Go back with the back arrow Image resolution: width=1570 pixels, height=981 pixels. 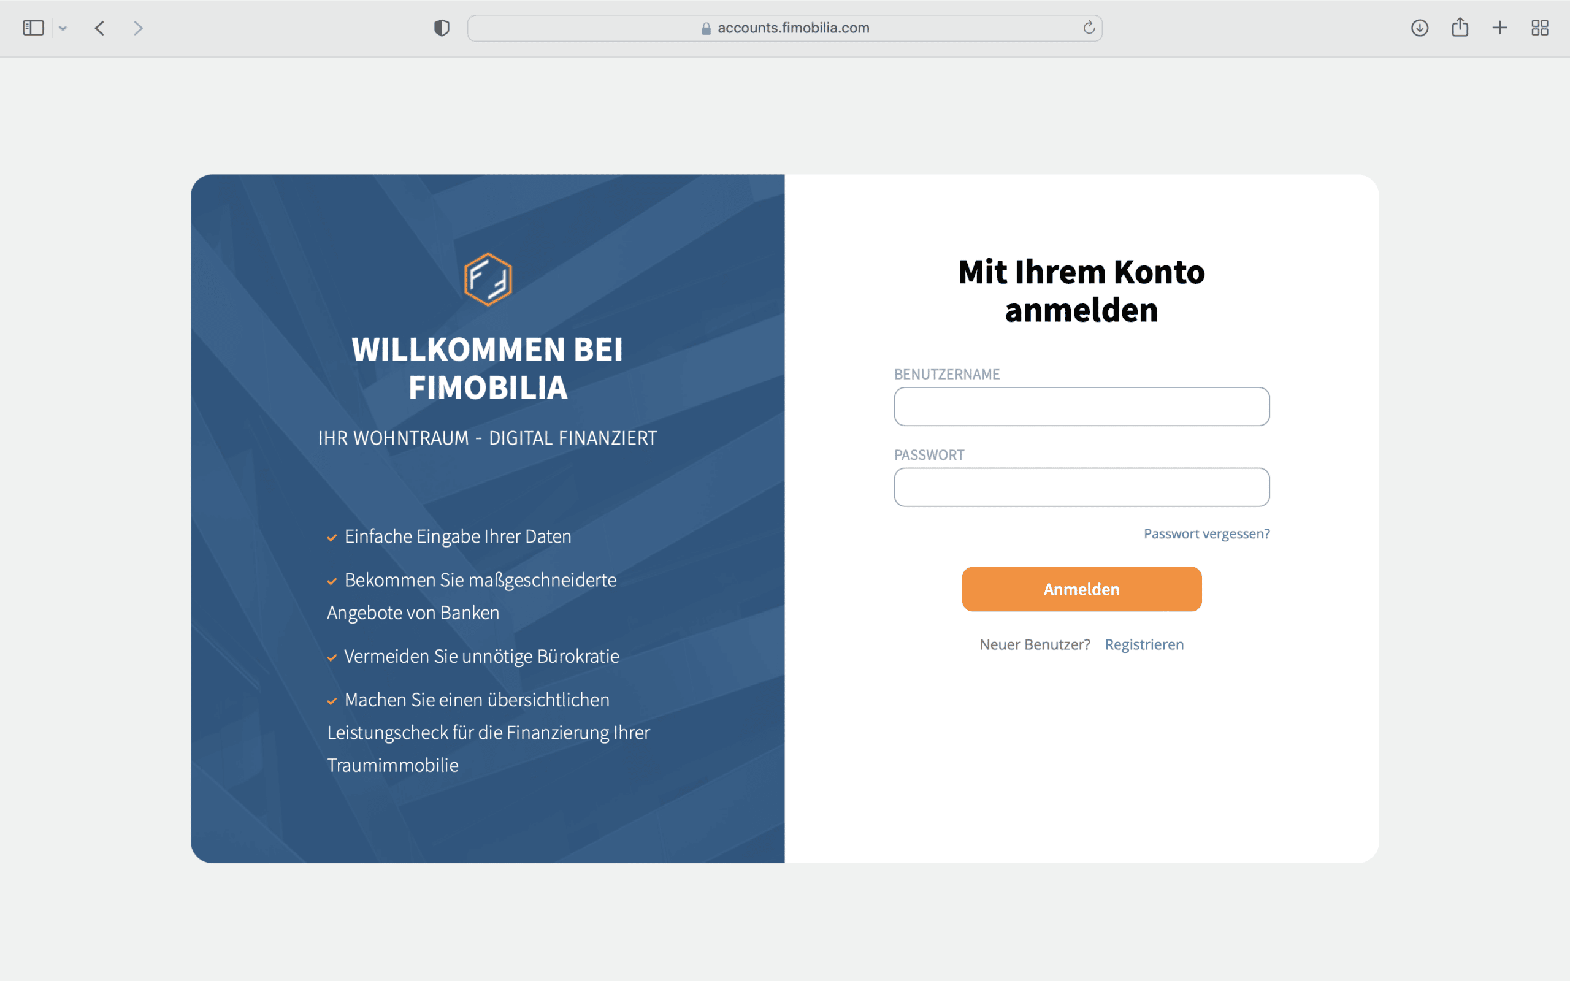pos(99,28)
